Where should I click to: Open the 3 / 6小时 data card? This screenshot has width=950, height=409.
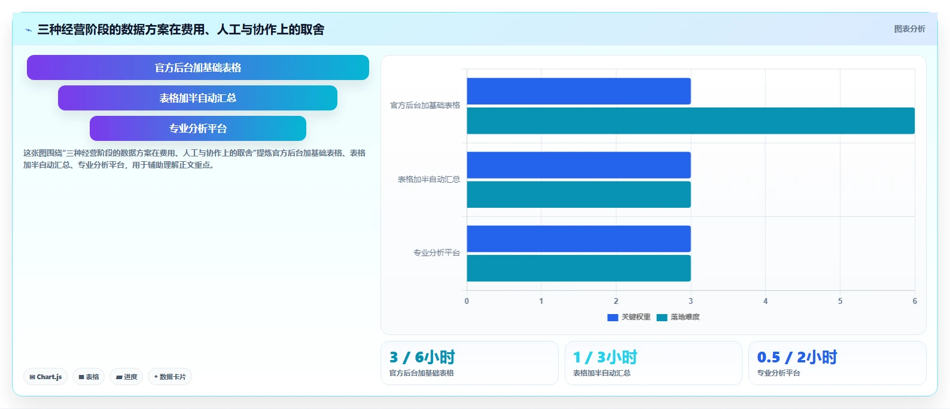point(470,363)
